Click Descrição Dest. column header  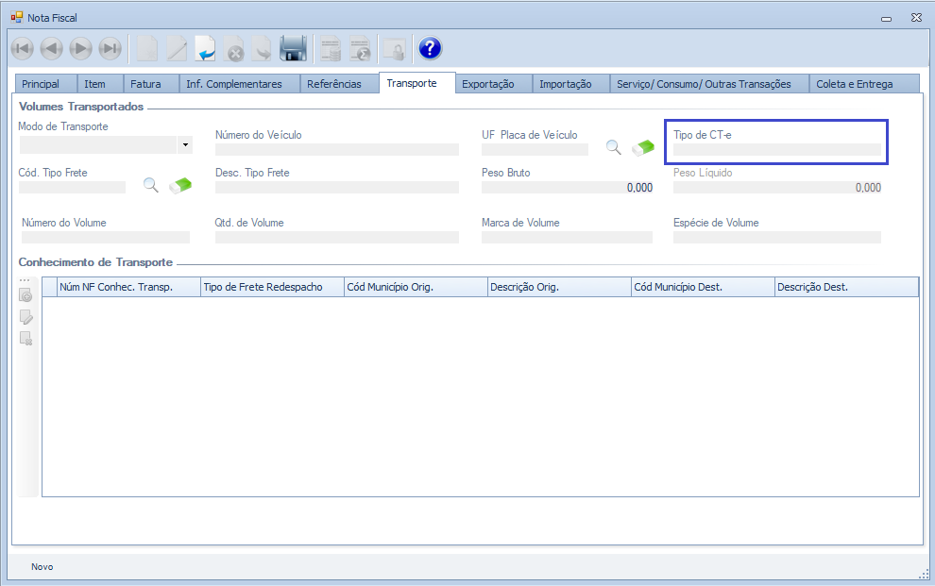point(847,287)
